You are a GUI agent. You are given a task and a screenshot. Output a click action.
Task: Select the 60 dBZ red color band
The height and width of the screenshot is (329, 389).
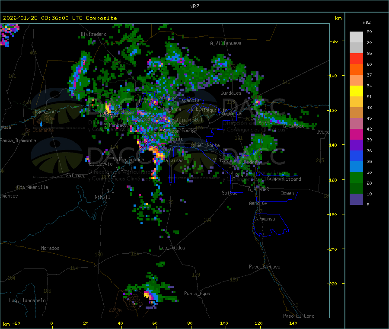click(356, 58)
